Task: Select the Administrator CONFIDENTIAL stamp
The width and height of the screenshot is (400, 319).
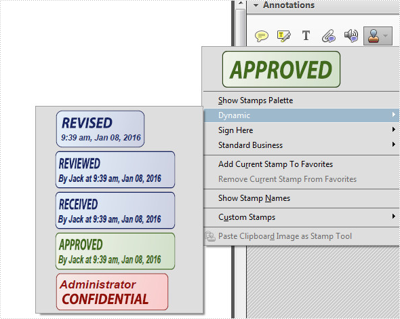Action: pyautogui.click(x=113, y=292)
